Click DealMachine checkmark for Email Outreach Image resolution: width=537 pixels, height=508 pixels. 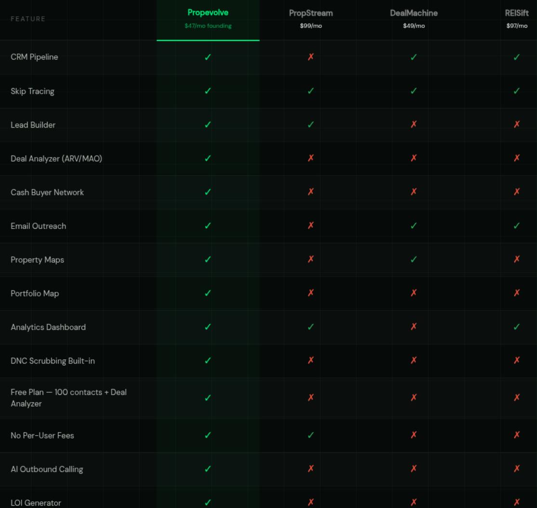point(414,225)
